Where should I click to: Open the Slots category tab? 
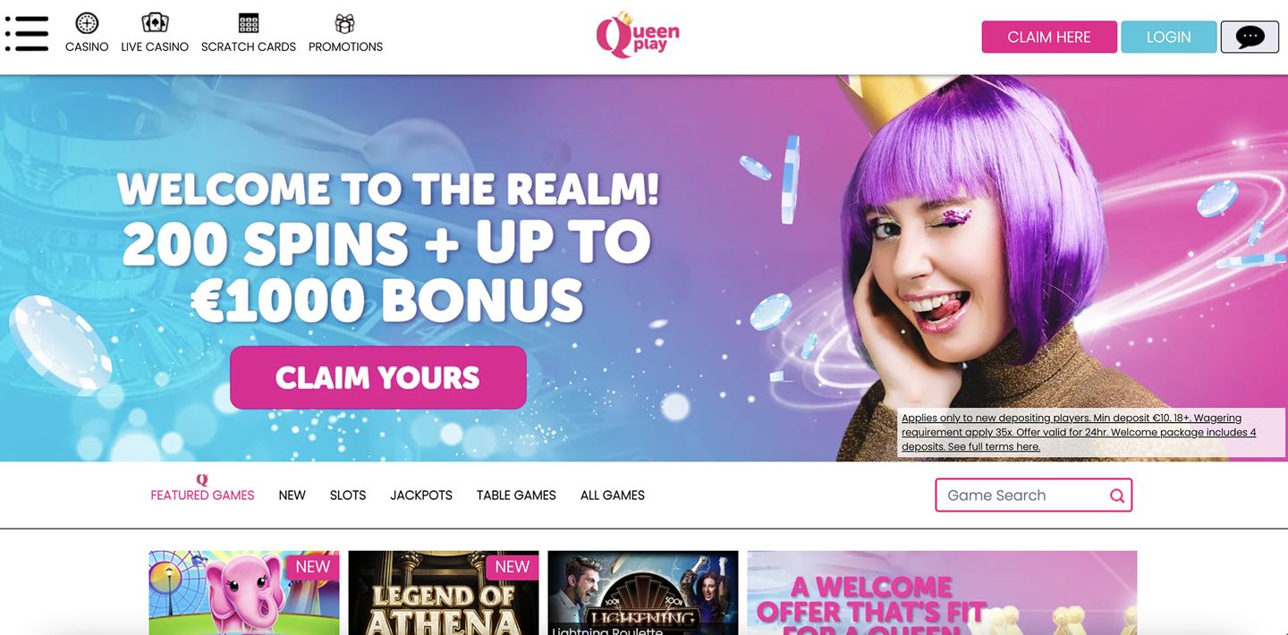[x=348, y=495]
